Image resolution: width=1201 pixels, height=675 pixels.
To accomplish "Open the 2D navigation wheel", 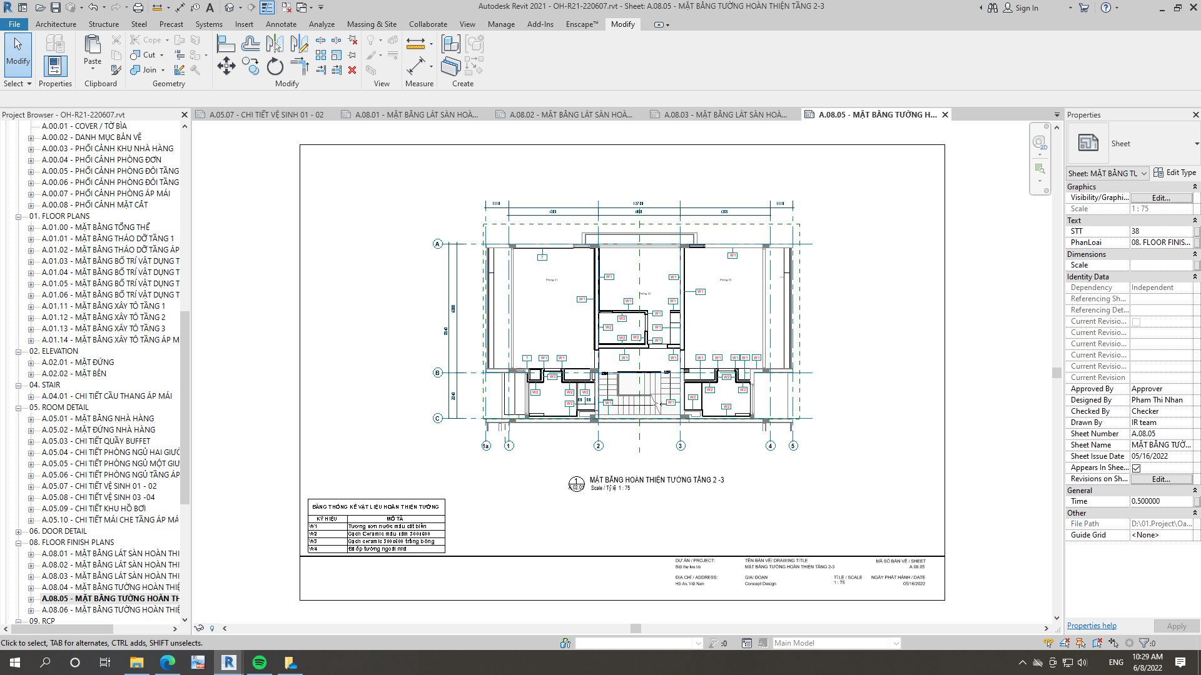I will [1039, 142].
